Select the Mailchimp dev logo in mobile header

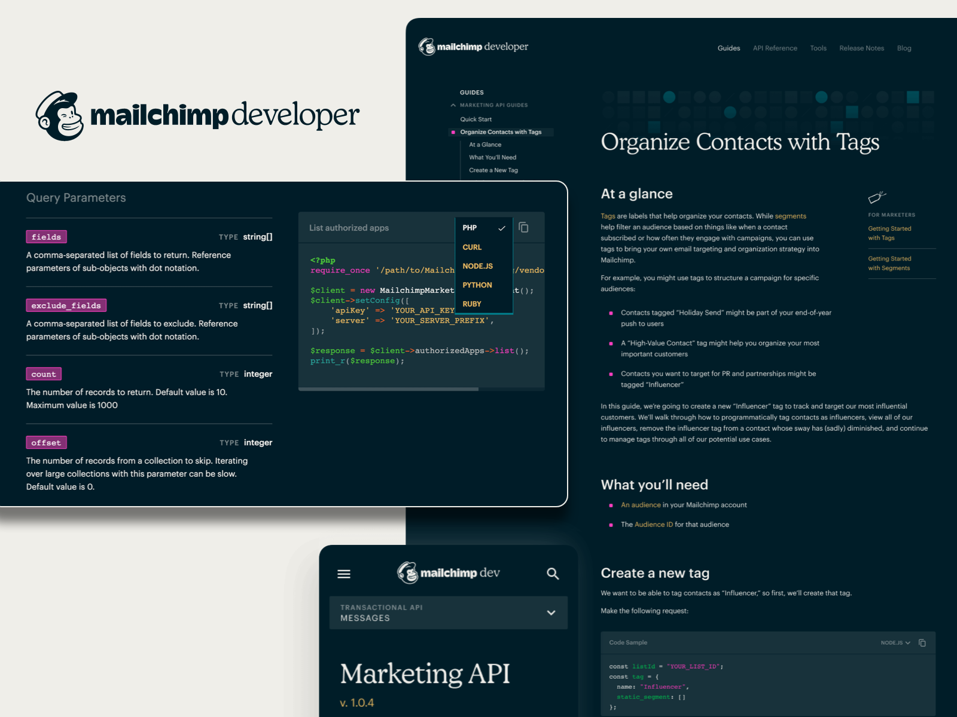(447, 572)
